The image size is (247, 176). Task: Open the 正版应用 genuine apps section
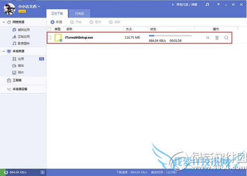[21, 37]
